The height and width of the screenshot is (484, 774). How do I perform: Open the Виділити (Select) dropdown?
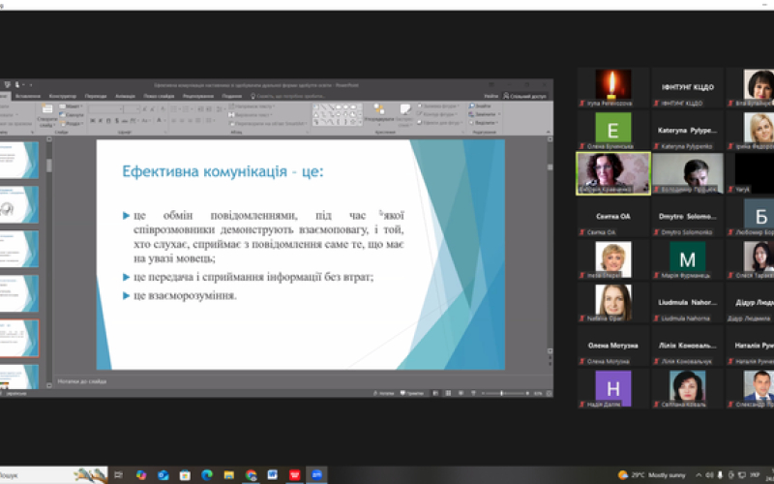(483, 123)
